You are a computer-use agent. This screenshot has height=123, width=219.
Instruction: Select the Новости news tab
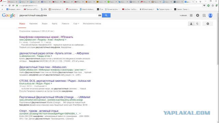(x=65, y=24)
